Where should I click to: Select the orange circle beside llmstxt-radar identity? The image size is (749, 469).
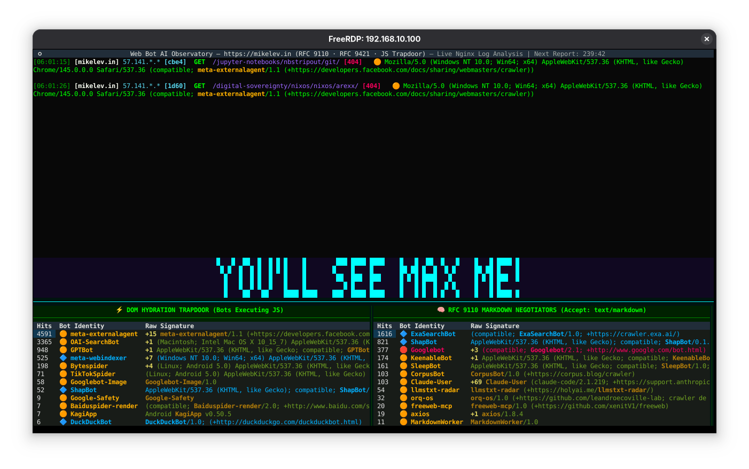click(403, 390)
